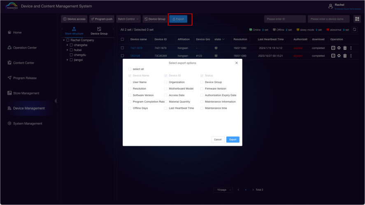Click trash icon for device DS3128
The image size is (365, 205).
[345, 55]
